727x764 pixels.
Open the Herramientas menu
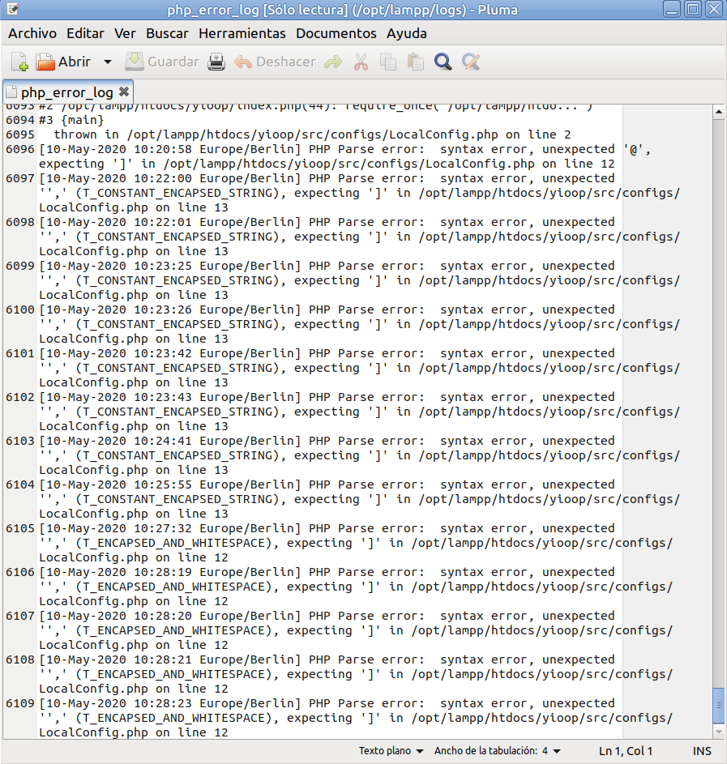[x=242, y=33]
